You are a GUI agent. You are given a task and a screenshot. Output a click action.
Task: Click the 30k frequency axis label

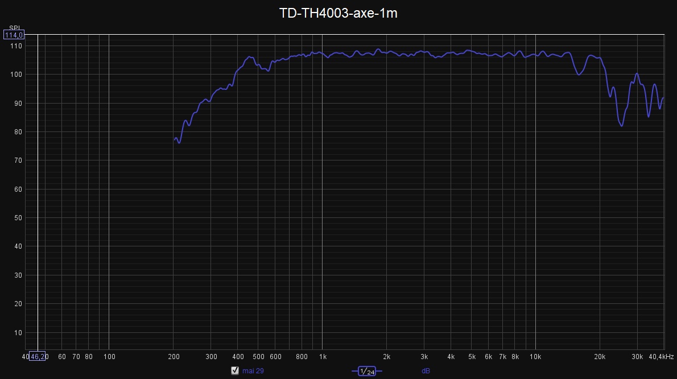(x=637, y=357)
